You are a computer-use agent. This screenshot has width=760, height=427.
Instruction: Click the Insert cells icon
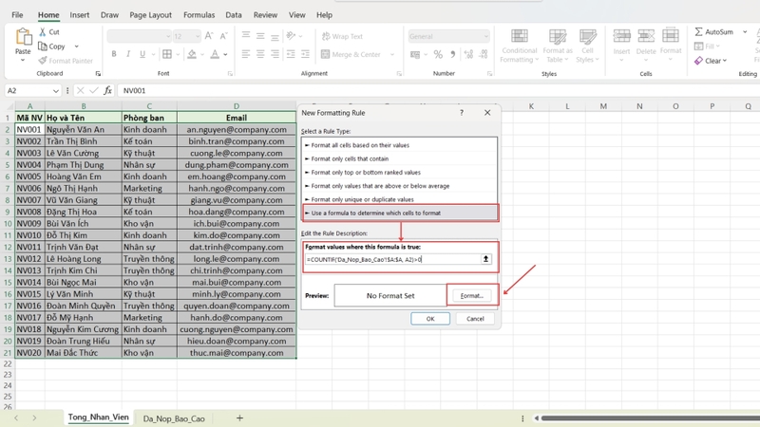click(x=621, y=36)
